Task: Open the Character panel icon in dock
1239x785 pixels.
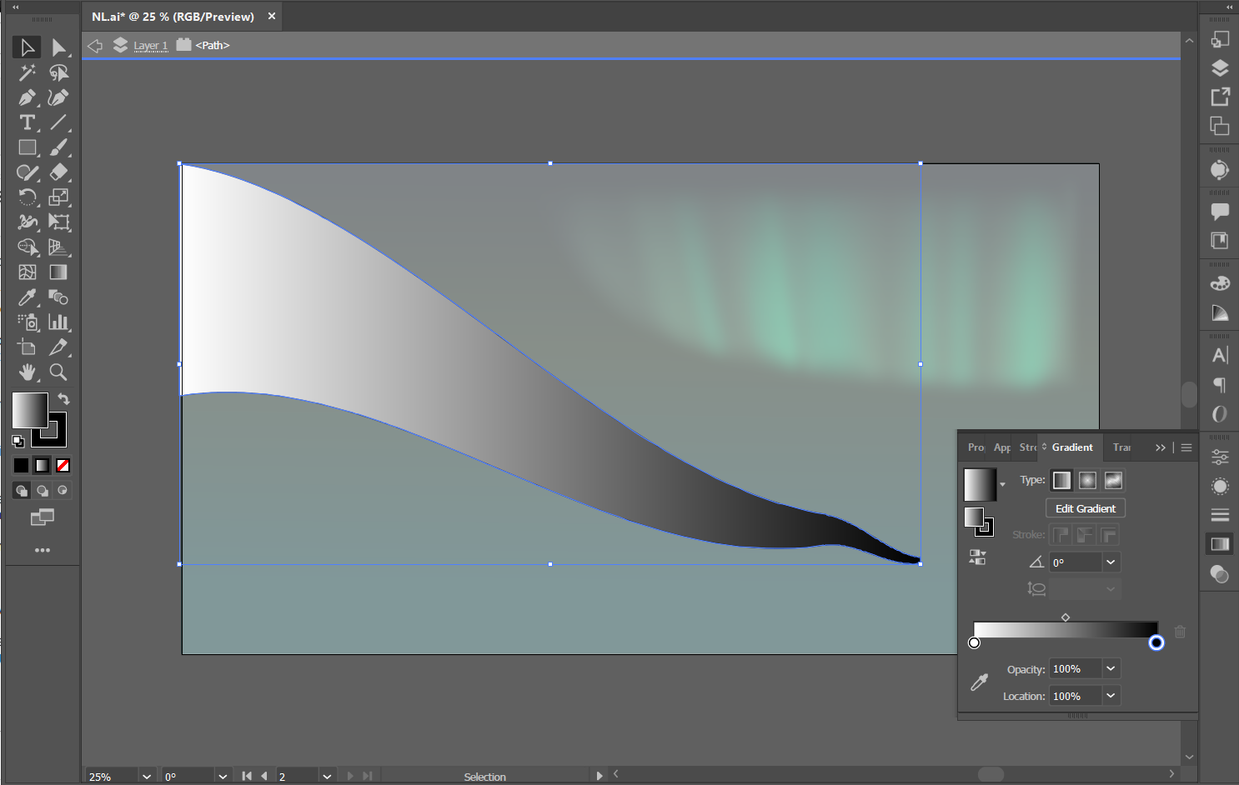Action: point(1220,356)
